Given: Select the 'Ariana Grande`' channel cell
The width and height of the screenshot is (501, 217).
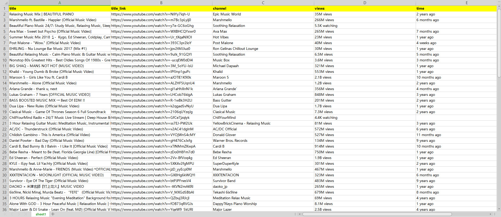Looking at the screenshot, I should pyautogui.click(x=263, y=89).
